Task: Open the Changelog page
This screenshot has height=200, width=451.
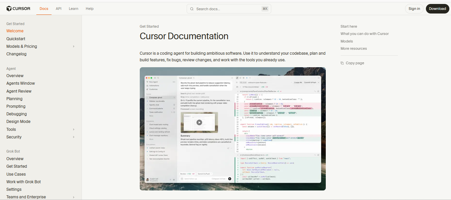Action: click(x=17, y=54)
